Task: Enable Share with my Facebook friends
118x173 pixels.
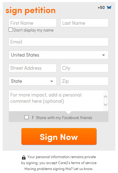Action: pos(26,117)
